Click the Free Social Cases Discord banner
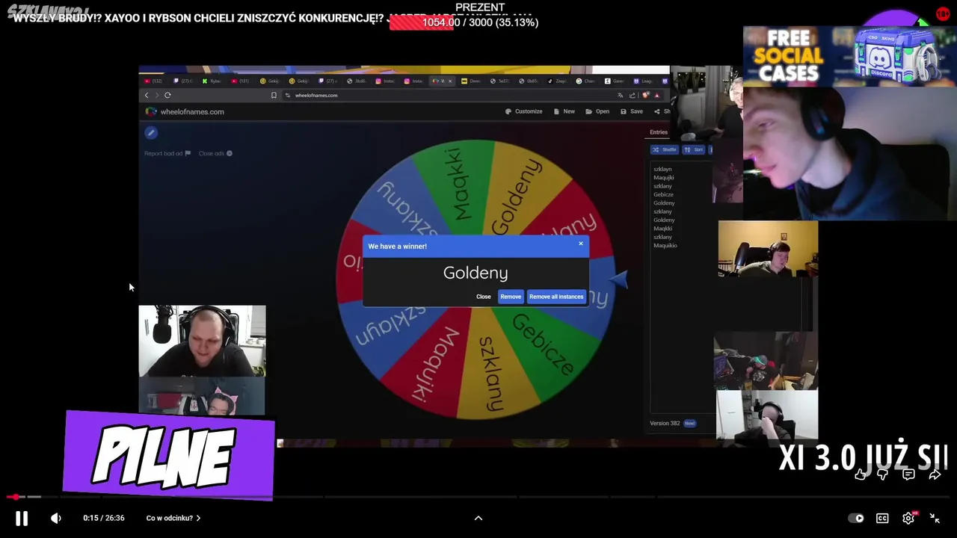The height and width of the screenshot is (538, 957). pos(850,57)
